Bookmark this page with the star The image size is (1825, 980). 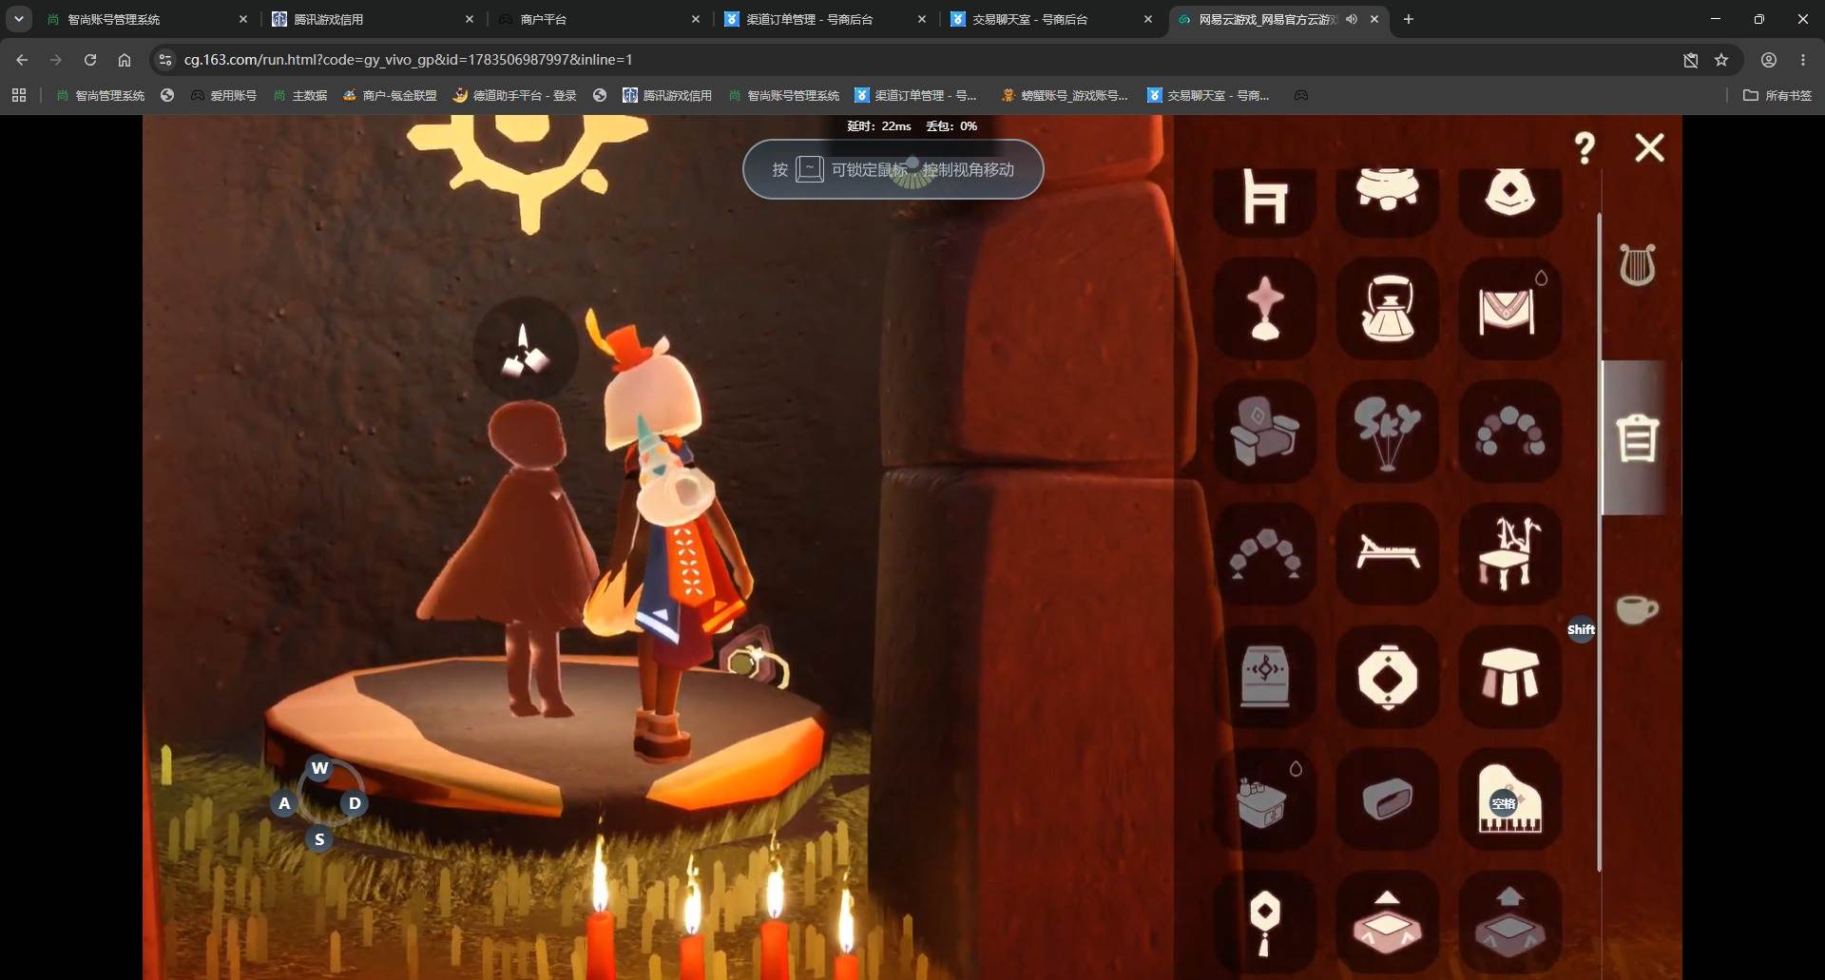point(1721,60)
